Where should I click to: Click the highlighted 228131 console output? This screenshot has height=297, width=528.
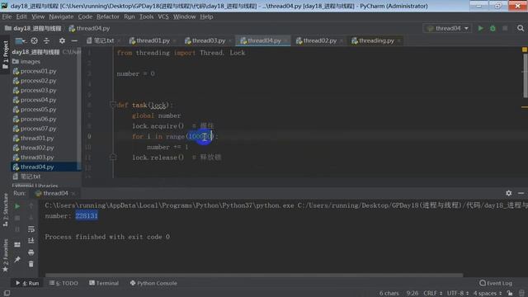[x=87, y=216]
